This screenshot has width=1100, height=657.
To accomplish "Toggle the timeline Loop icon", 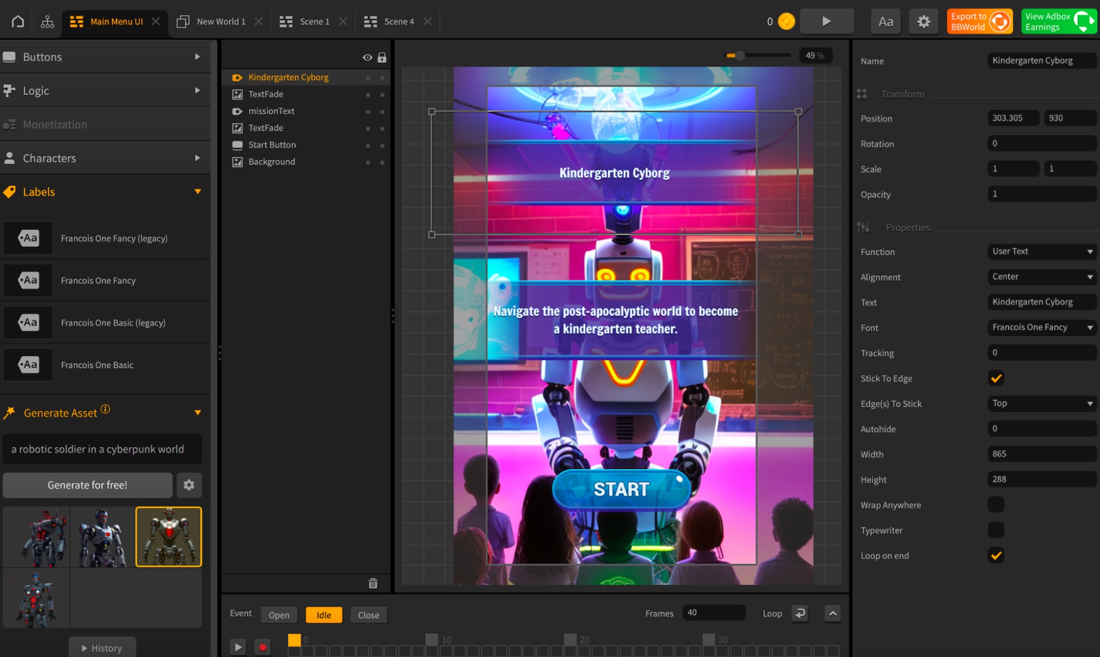I will [x=800, y=613].
